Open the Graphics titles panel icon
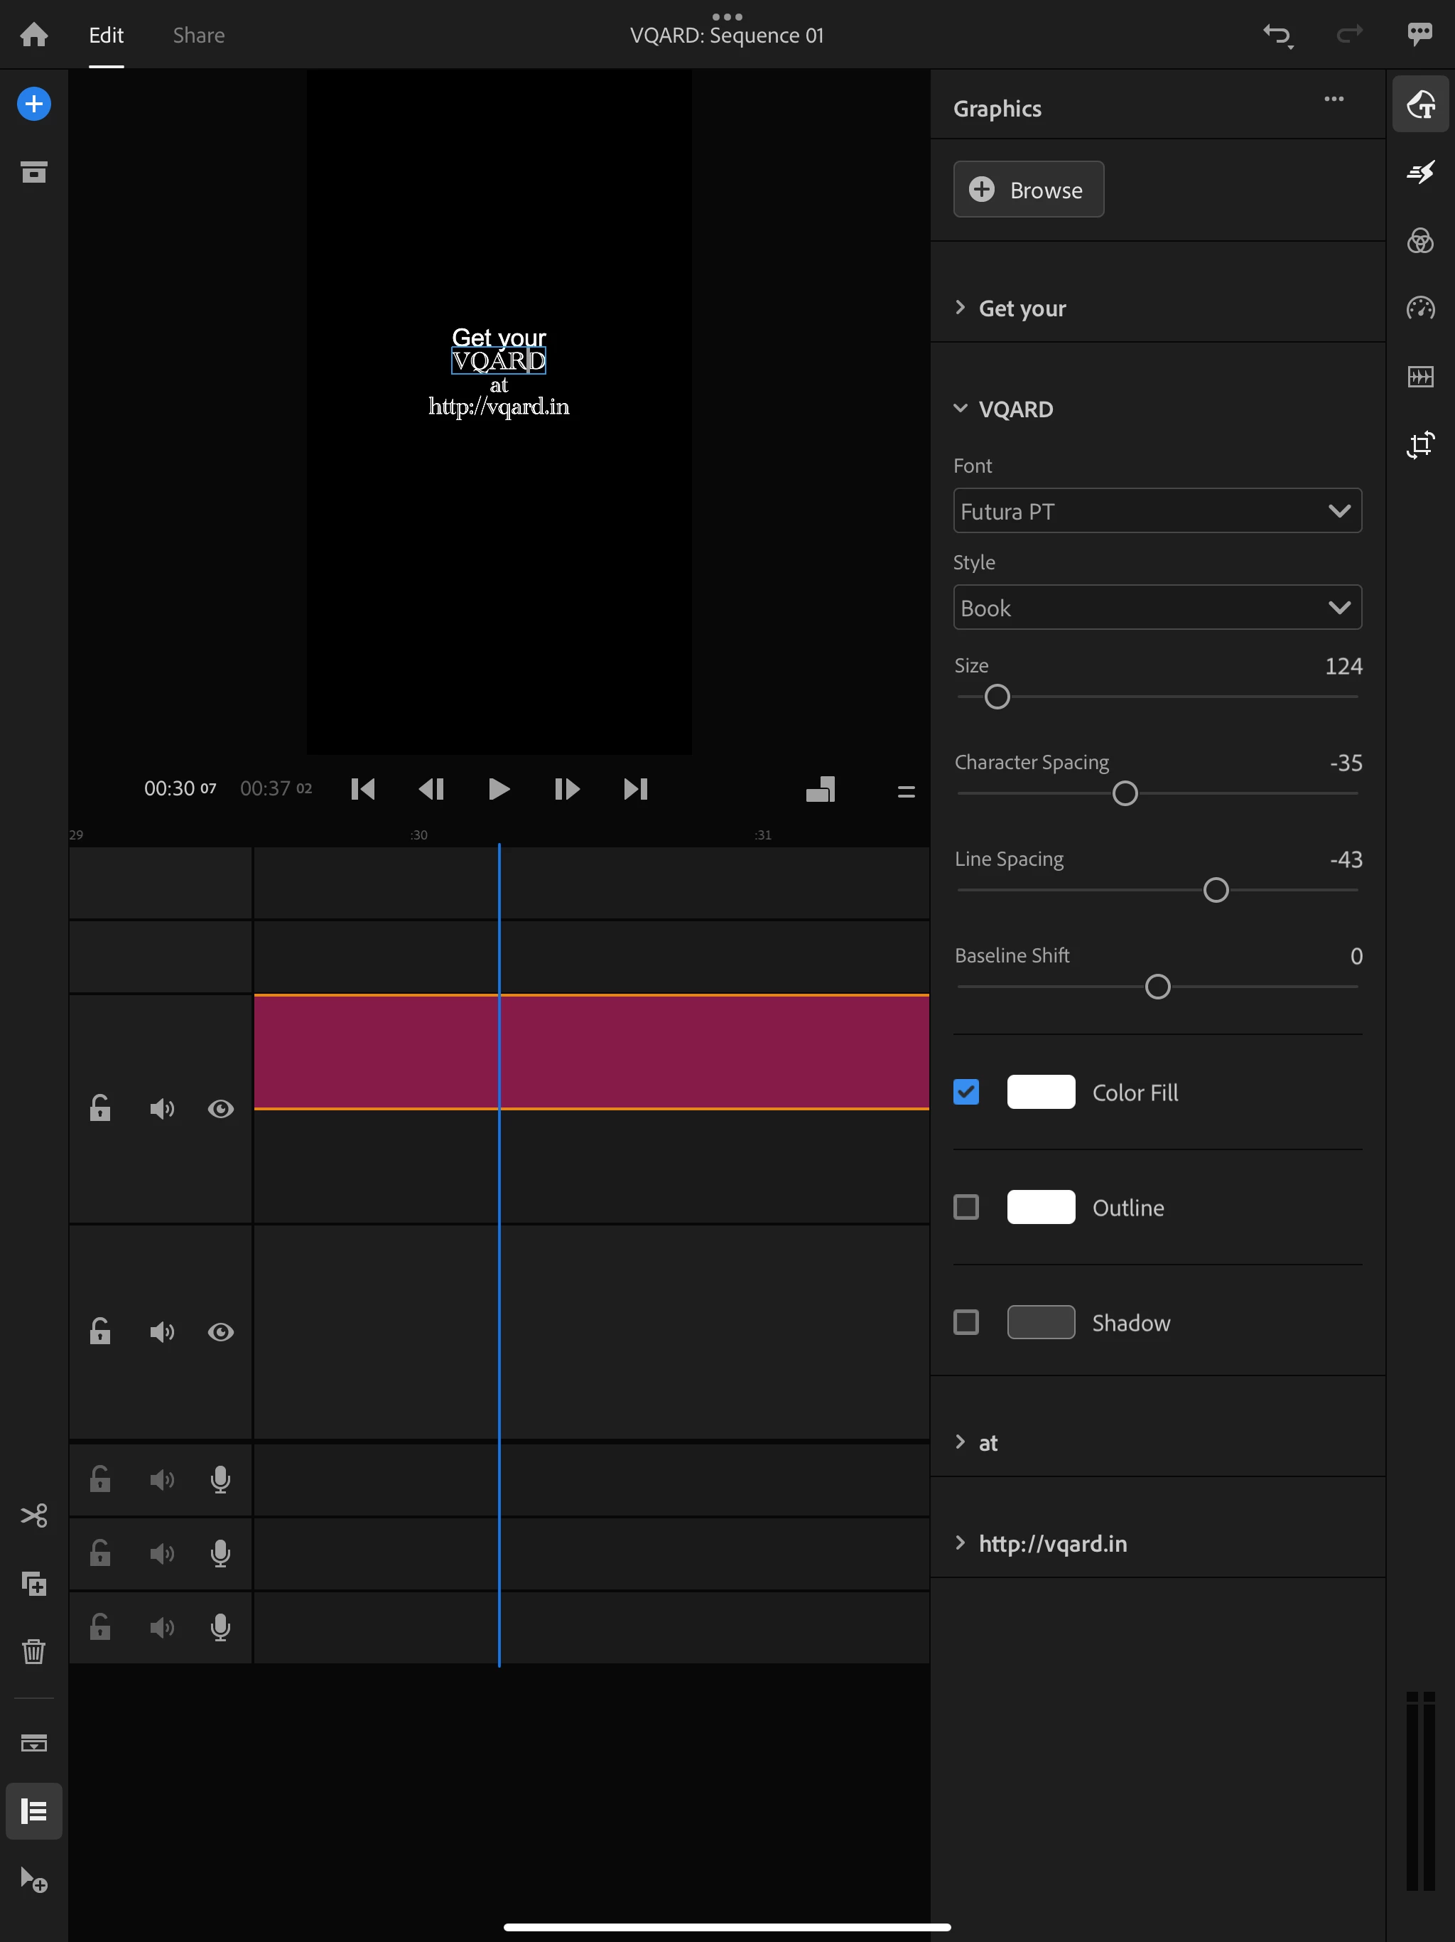This screenshot has height=1942, width=1455. coord(1420,104)
